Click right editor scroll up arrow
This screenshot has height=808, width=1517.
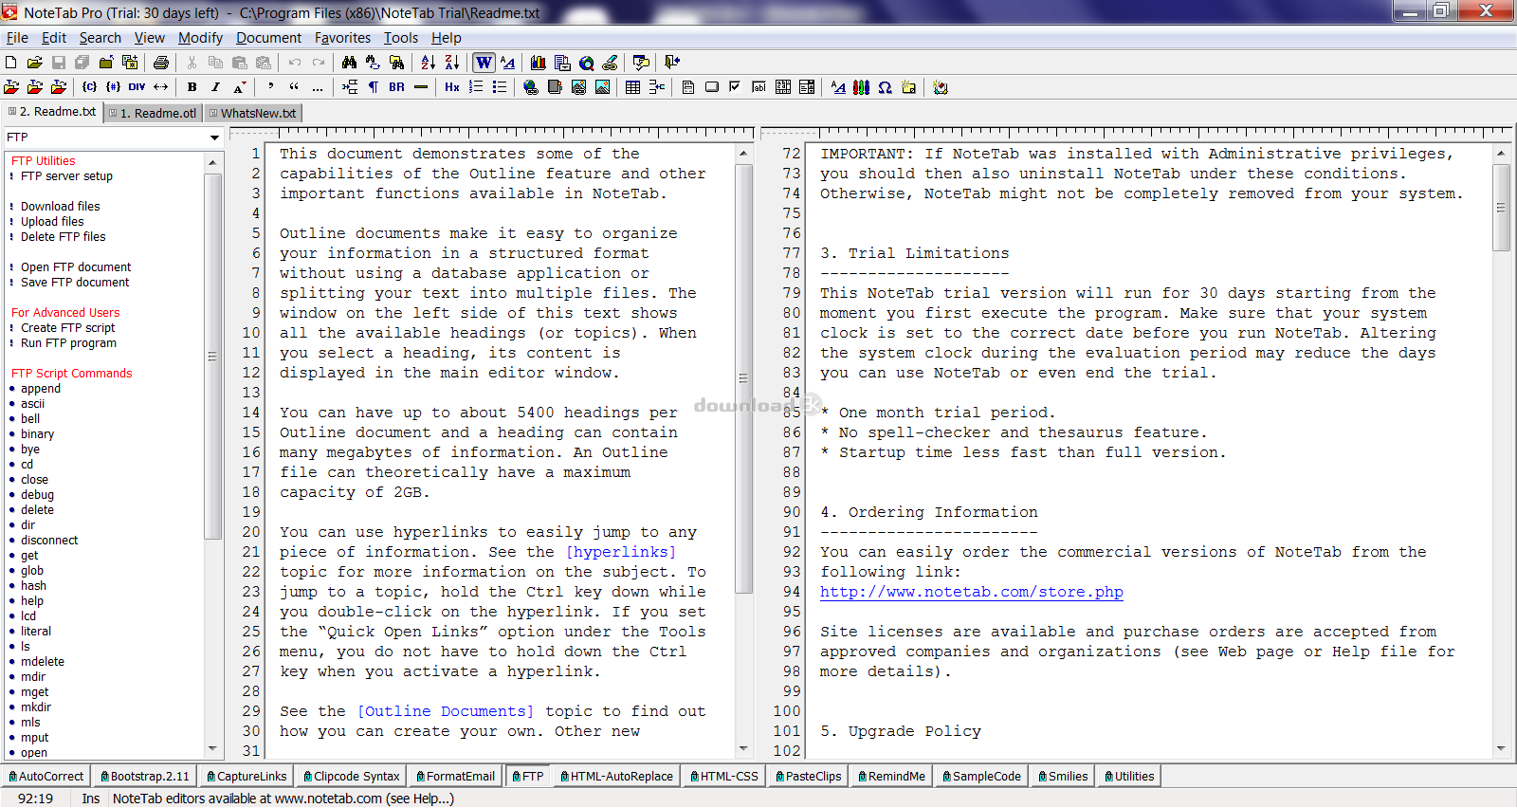click(1501, 153)
